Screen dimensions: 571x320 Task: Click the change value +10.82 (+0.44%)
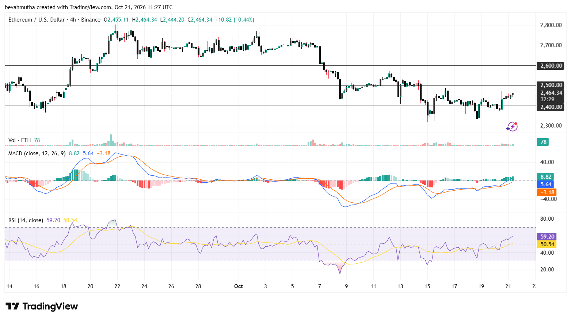235,20
